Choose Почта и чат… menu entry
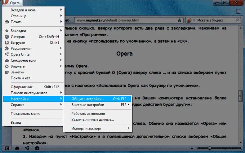Screen dimensions: 245x153 click(x=33, y=78)
